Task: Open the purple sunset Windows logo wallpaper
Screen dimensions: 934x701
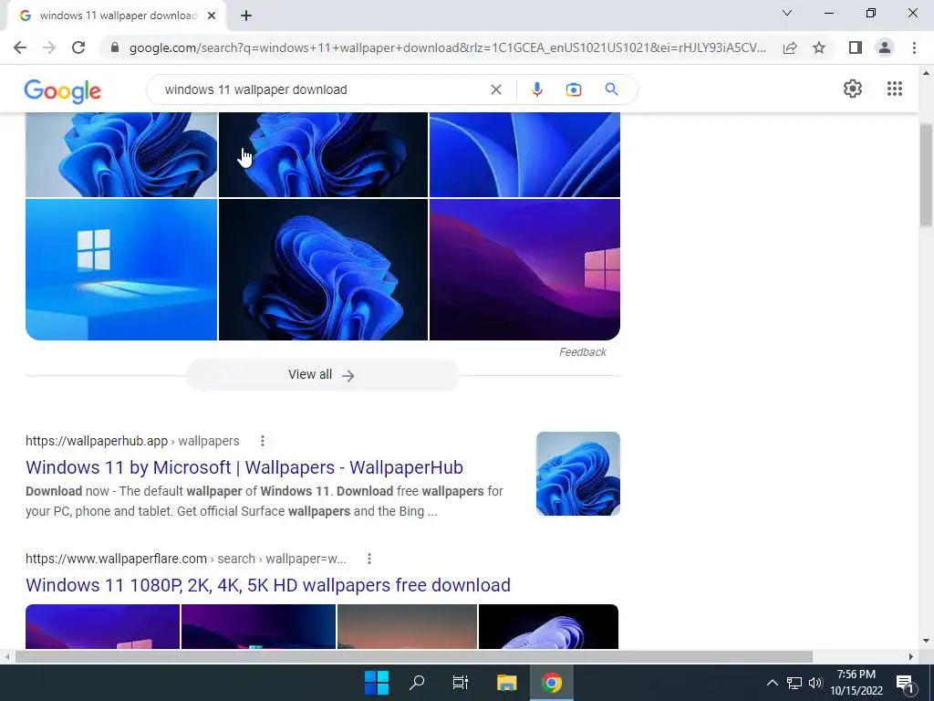Action: [x=524, y=269]
